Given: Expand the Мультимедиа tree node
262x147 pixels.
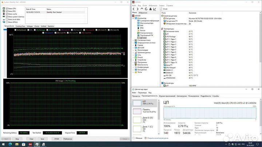Looking at the screenshot, I should 133,50.
